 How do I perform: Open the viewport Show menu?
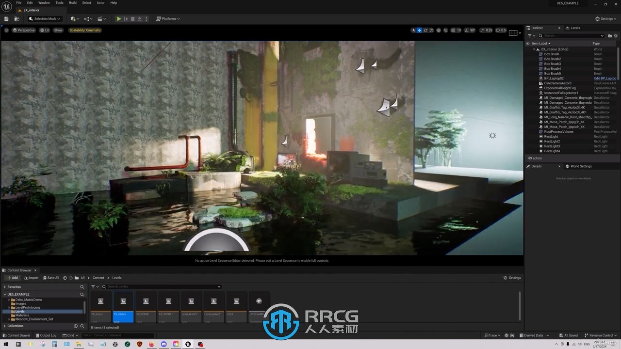(x=58, y=30)
